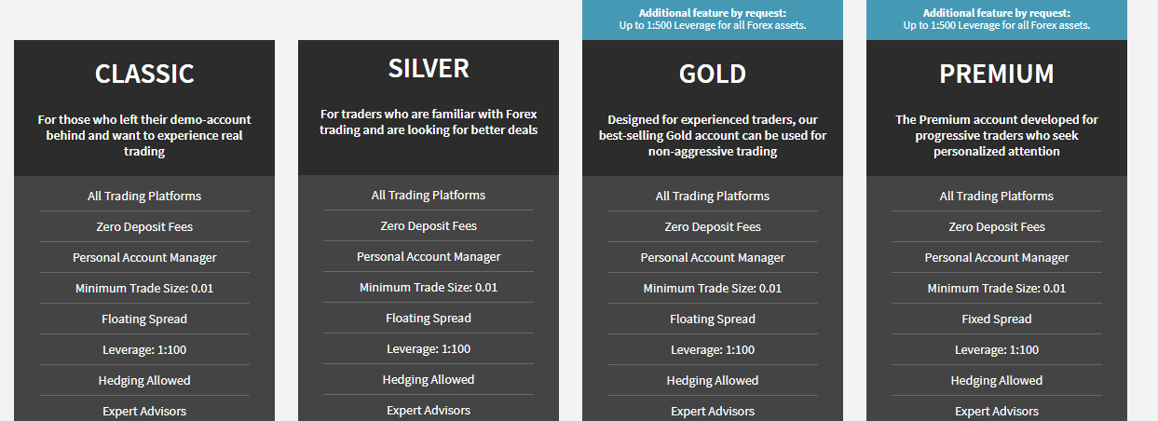Image resolution: width=1158 pixels, height=421 pixels.
Task: Choose All Trading Platforms in Classic column
Action: tap(144, 196)
